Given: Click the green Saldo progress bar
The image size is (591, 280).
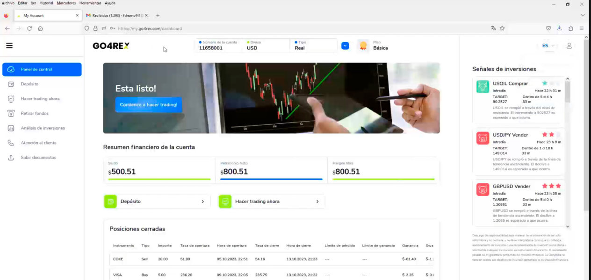Looking at the screenshot, I should click(159, 179).
